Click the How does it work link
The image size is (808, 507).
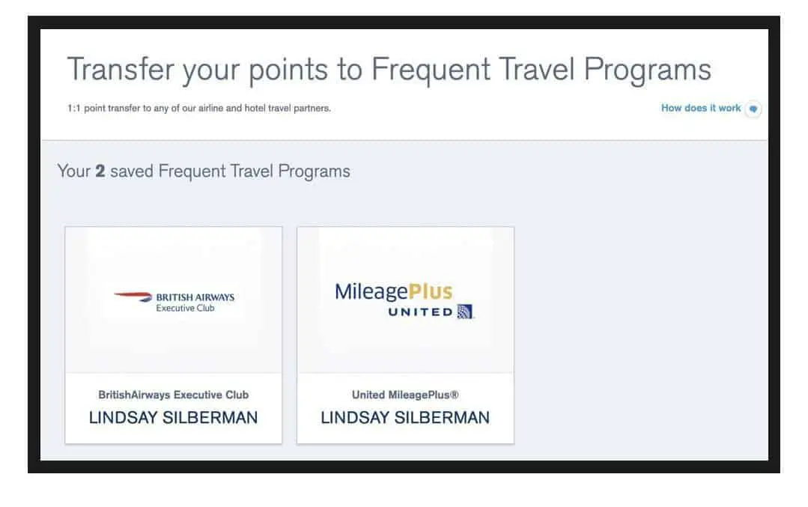click(701, 108)
